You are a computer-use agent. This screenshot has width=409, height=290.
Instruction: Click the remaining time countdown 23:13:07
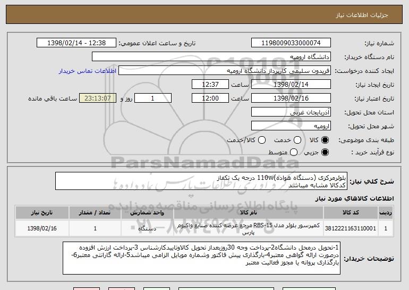tap(98, 98)
